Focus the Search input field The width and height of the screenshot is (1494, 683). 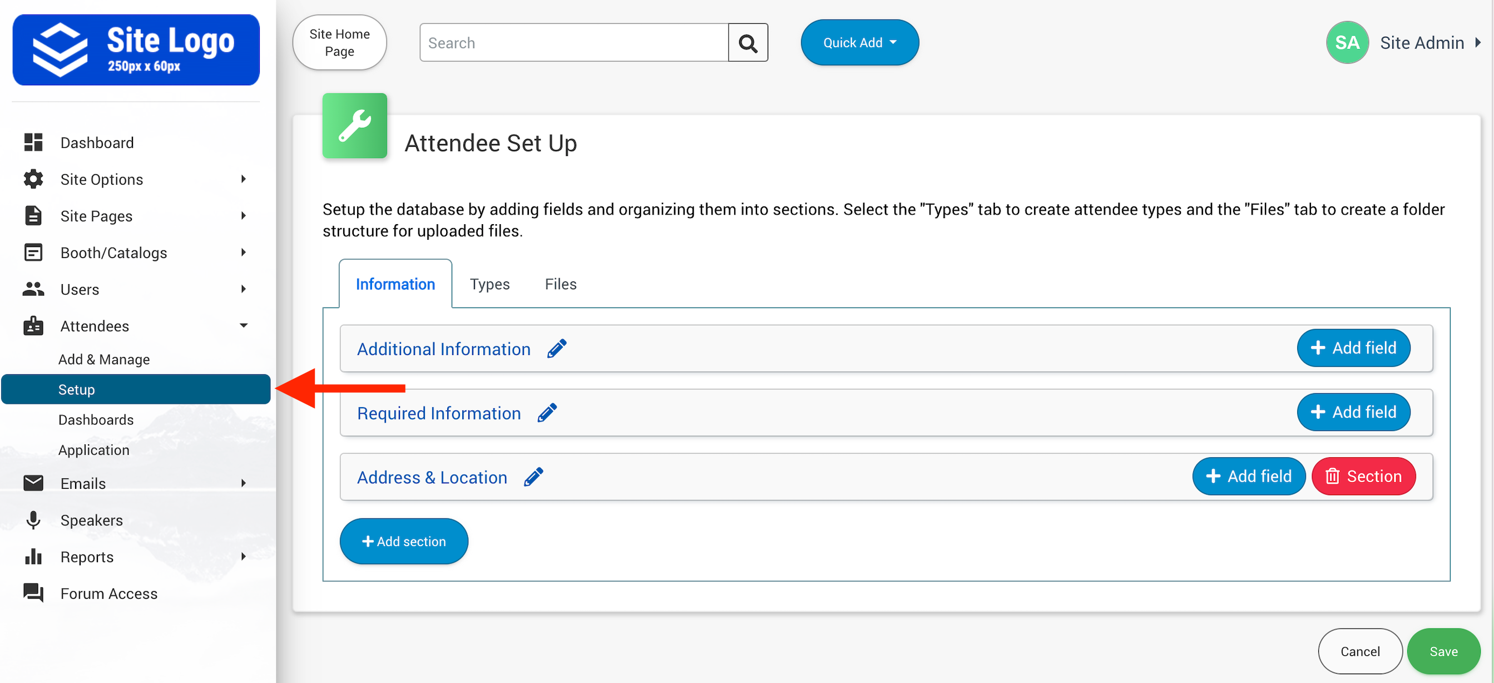pyautogui.click(x=573, y=43)
